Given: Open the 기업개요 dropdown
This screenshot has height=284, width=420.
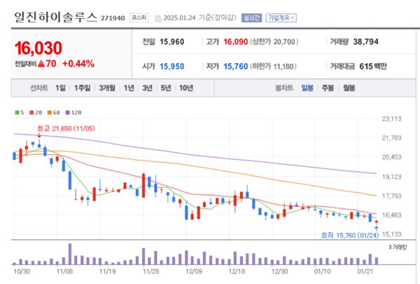Looking at the screenshot, I should pos(281,18).
